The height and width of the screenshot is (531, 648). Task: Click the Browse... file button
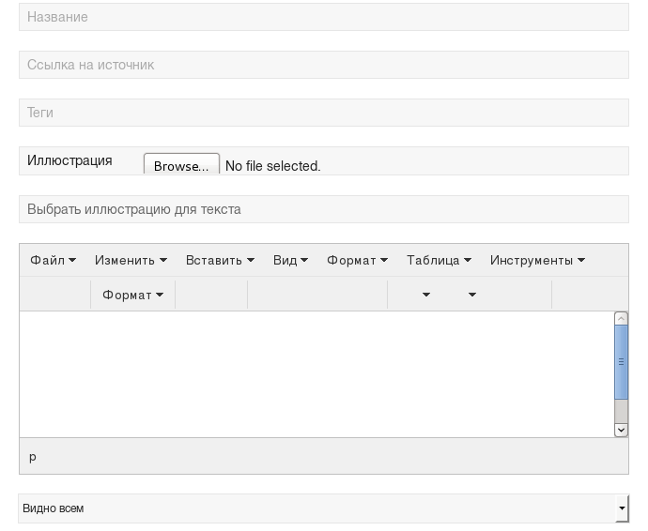pos(181,164)
